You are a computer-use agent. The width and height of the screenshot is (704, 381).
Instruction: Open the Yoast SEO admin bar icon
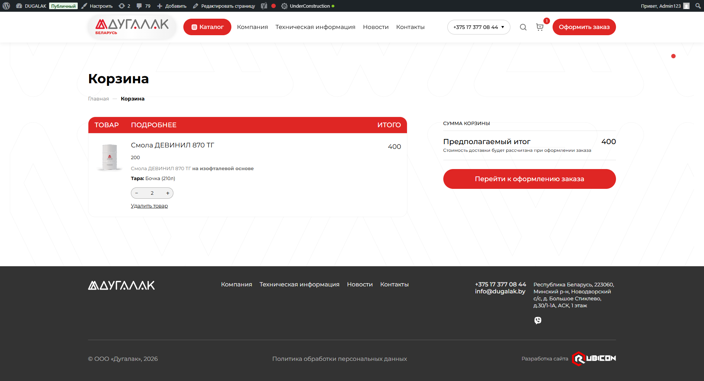[264, 6]
